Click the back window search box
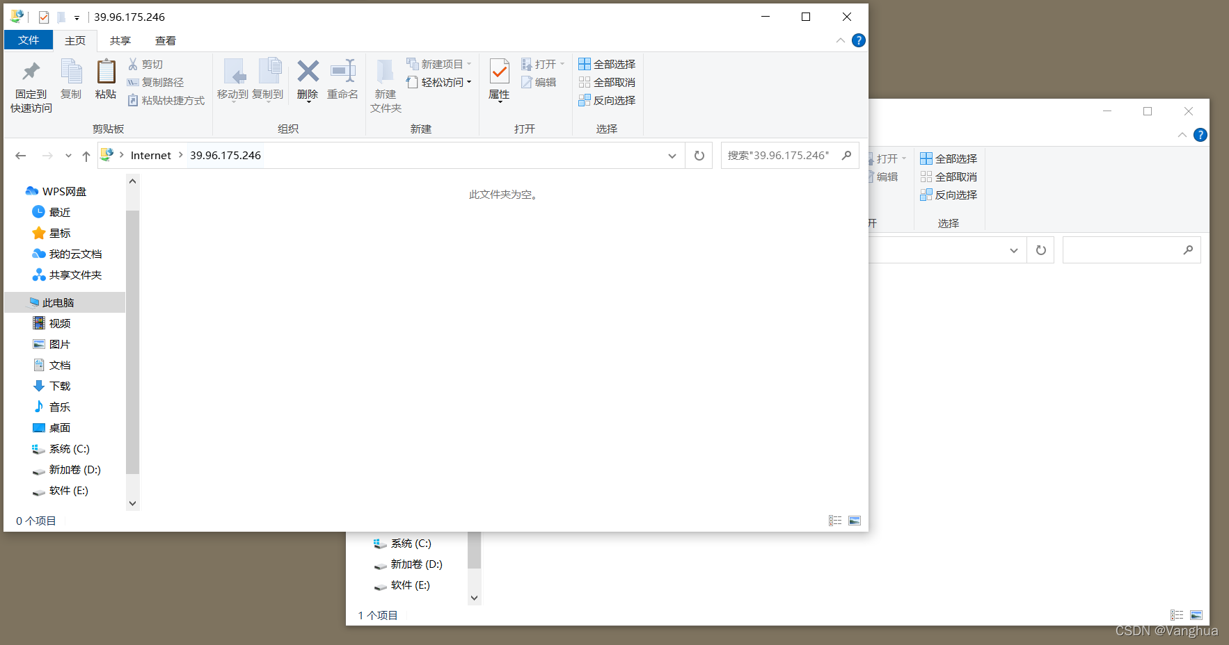 [1132, 250]
